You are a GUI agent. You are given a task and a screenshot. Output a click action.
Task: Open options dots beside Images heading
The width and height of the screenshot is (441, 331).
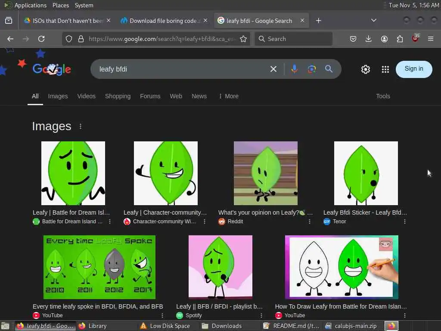[81, 126]
